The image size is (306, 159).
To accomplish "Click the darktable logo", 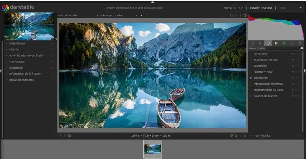I will pyautogui.click(x=5, y=8).
